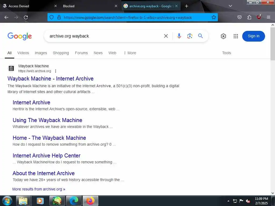275x206 pixels.
Task: Select the All search filter
Action: point(9,53)
